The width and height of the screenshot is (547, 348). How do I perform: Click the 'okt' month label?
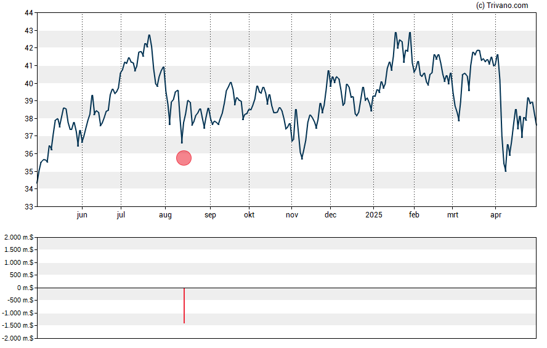tap(249, 215)
